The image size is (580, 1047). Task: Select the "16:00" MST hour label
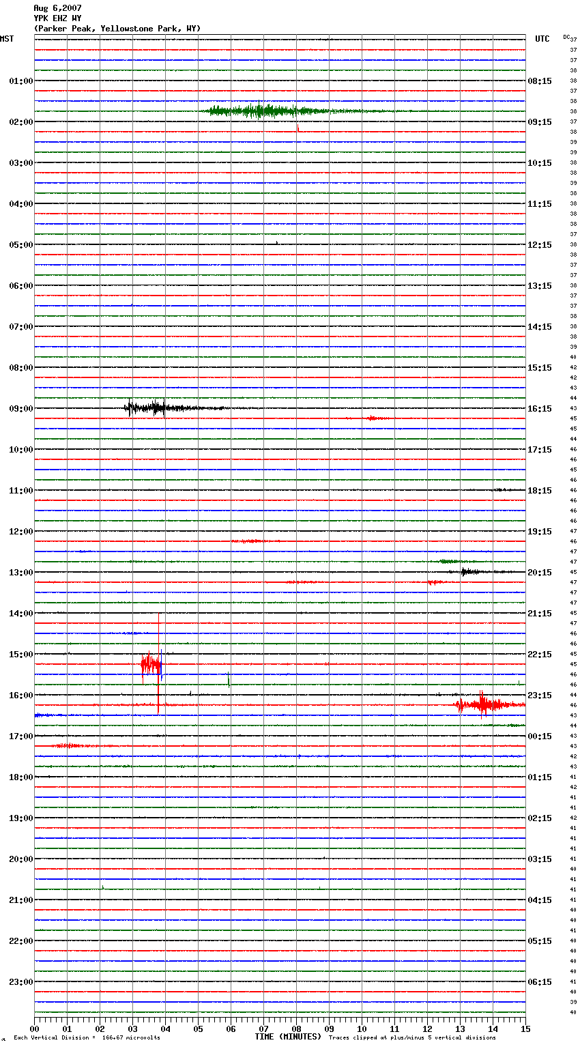click(21, 695)
